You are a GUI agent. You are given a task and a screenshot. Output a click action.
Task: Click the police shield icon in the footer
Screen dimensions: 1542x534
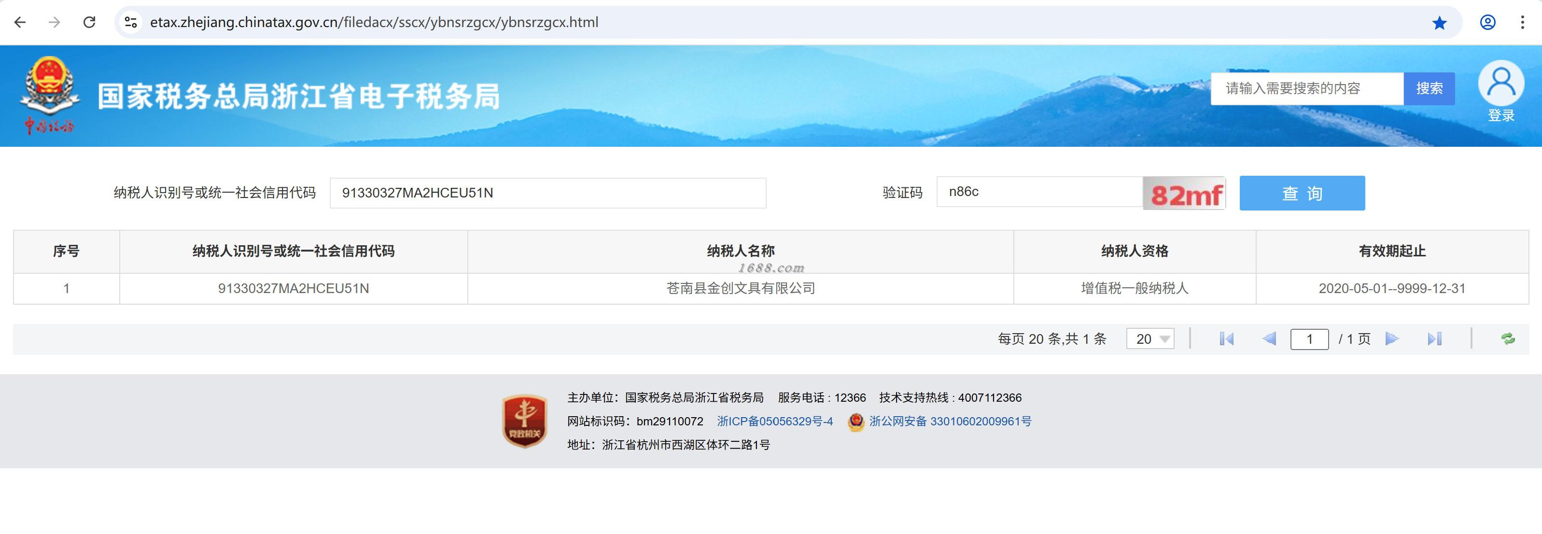pyautogui.click(x=856, y=422)
